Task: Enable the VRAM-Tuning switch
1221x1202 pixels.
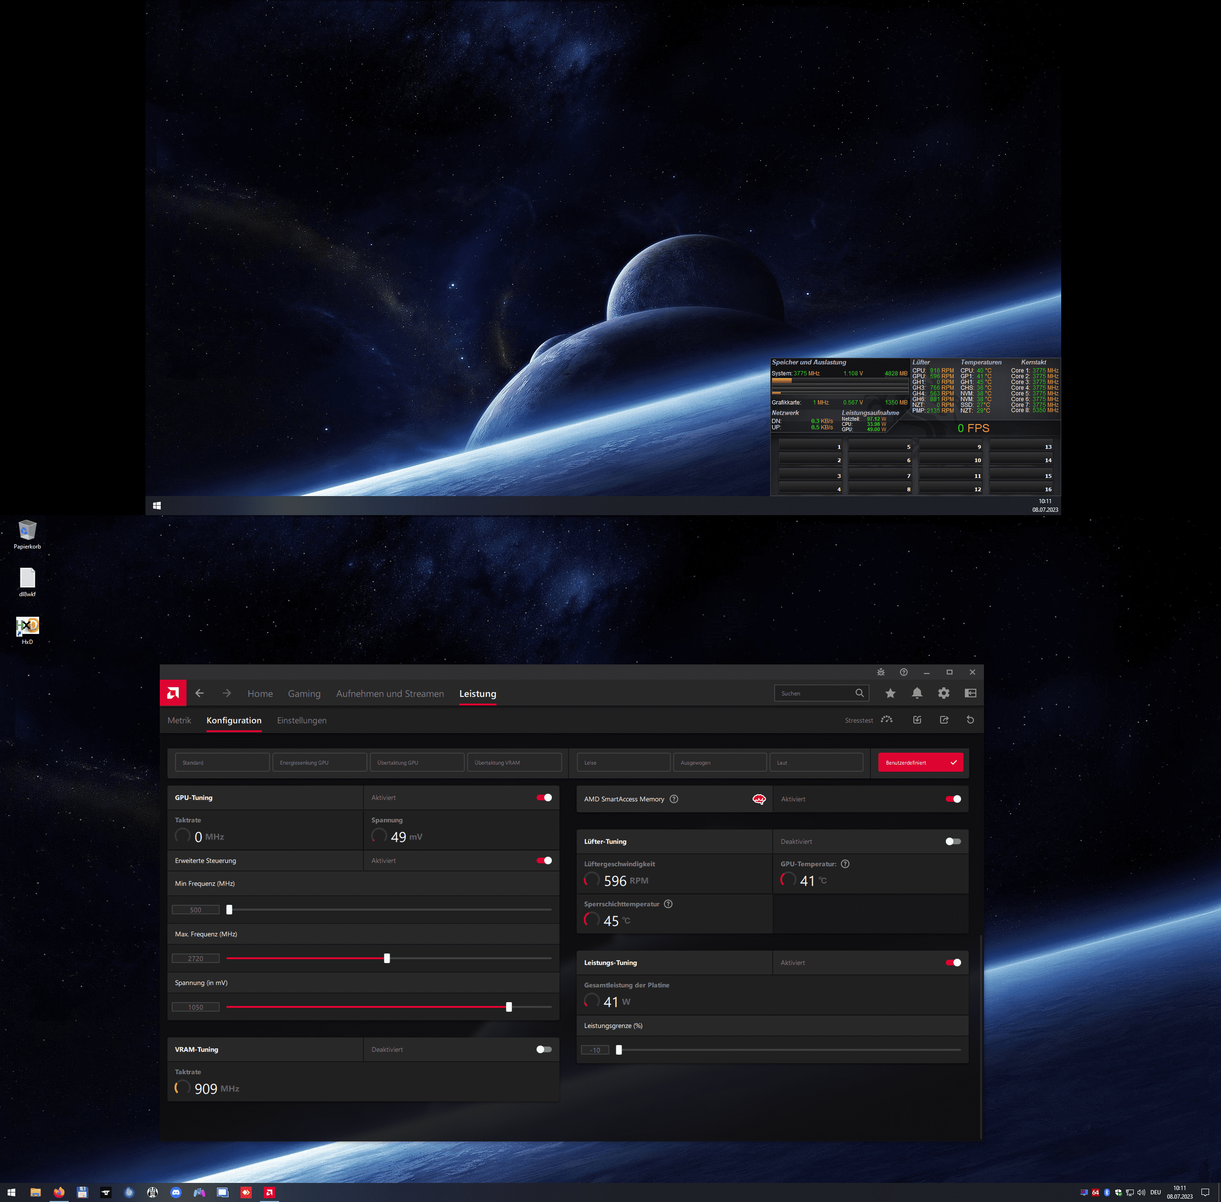Action: point(544,1049)
